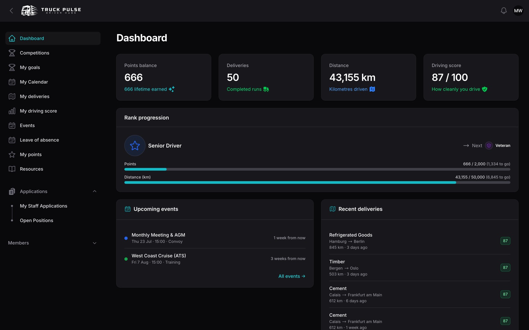Click the Points balance card

[164, 77]
